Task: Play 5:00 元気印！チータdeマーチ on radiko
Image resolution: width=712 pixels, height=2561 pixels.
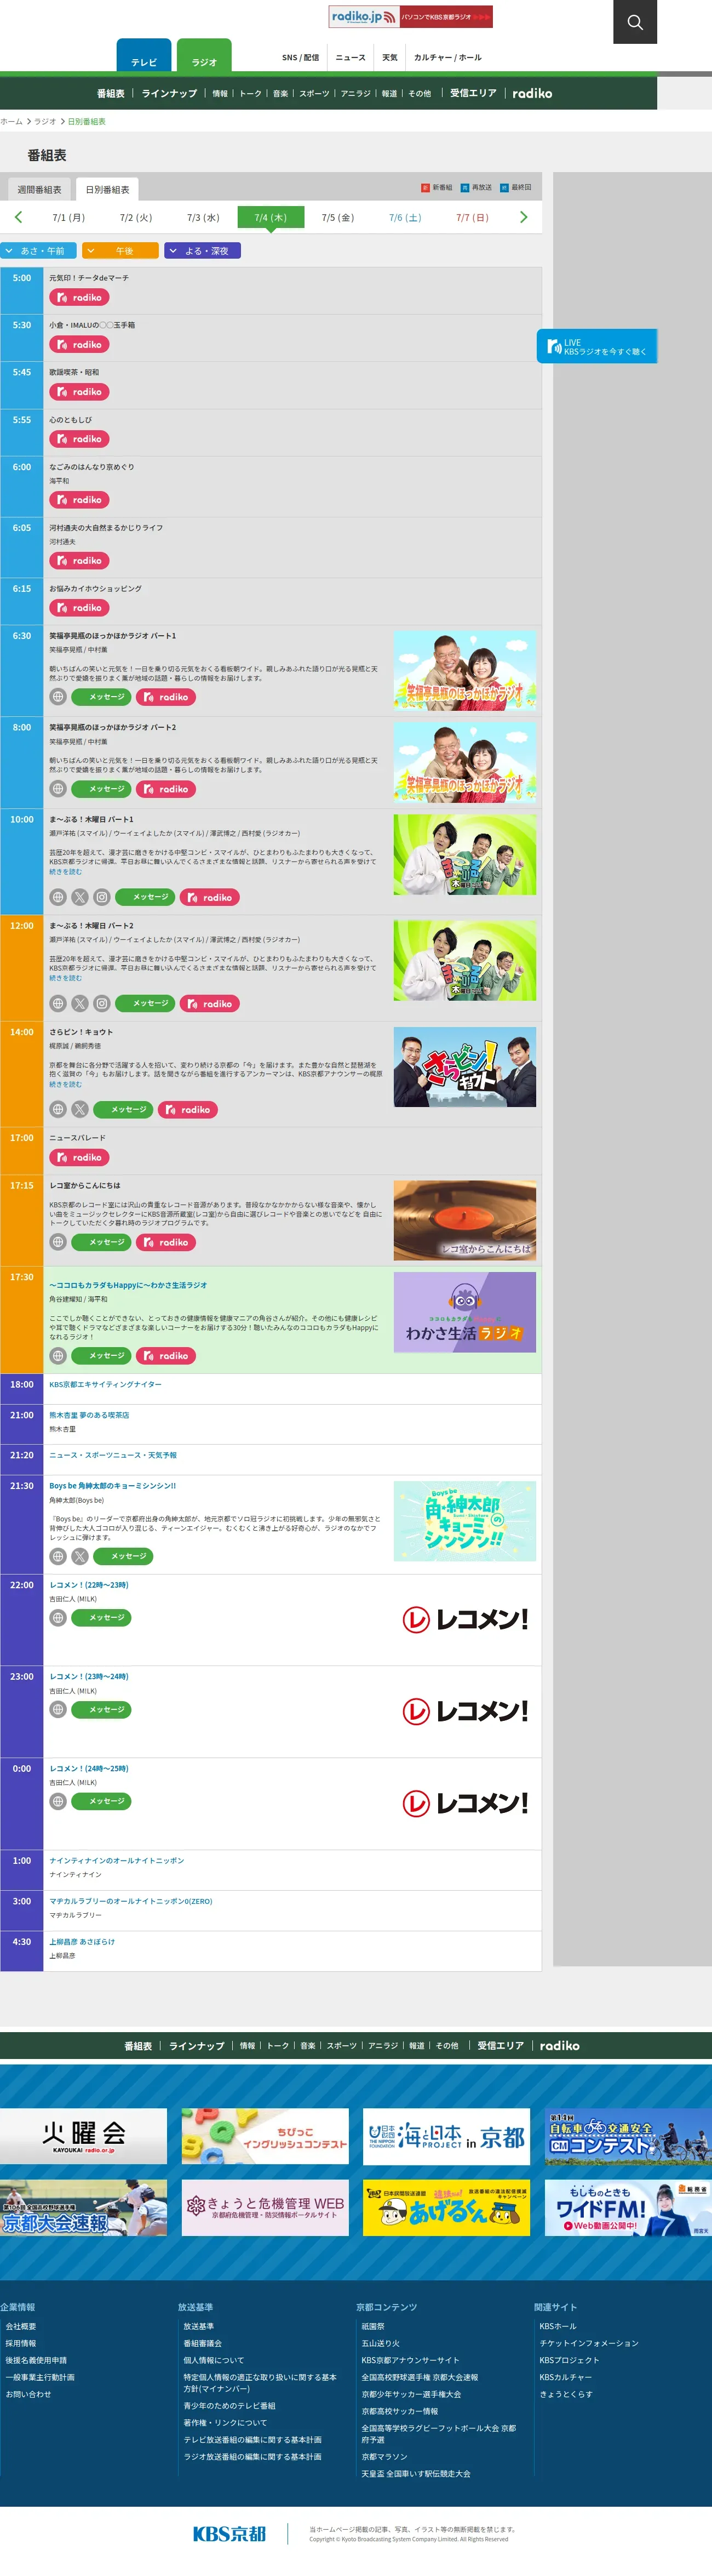Action: point(79,297)
